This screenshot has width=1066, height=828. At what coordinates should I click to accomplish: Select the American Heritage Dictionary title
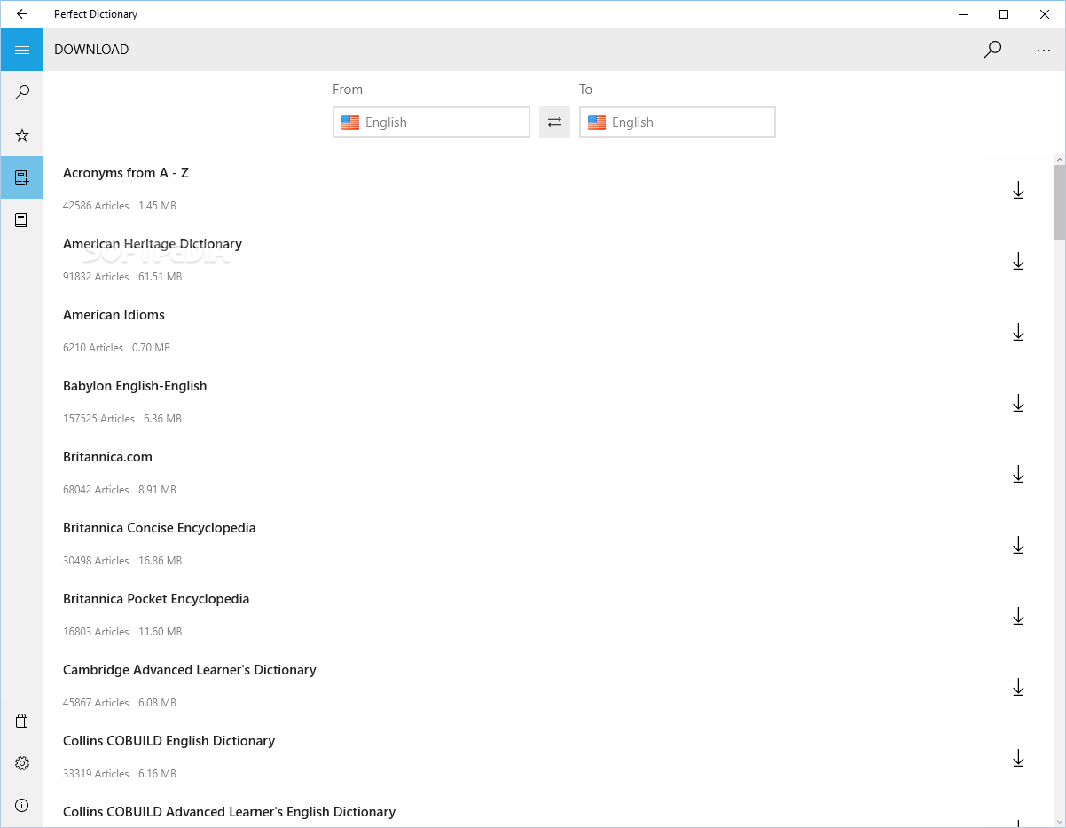click(x=153, y=244)
